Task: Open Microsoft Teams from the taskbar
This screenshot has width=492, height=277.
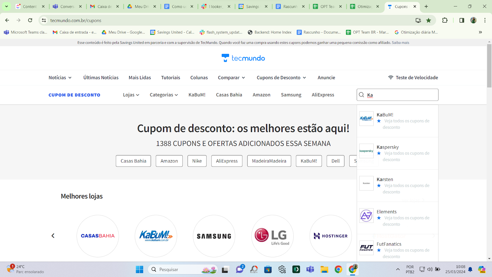Action: [x=310, y=270]
